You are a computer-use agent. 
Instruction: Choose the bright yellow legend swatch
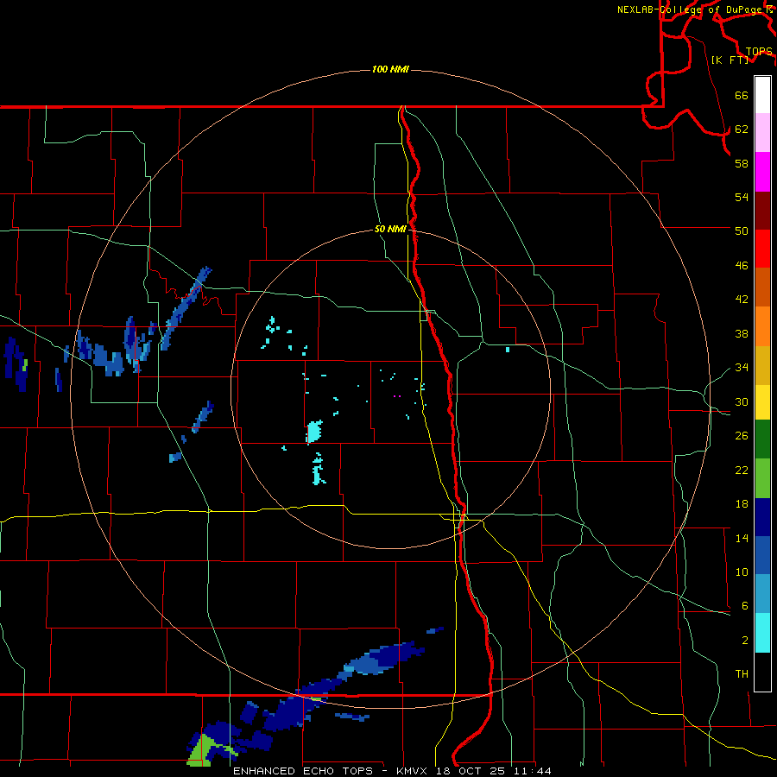point(762,401)
